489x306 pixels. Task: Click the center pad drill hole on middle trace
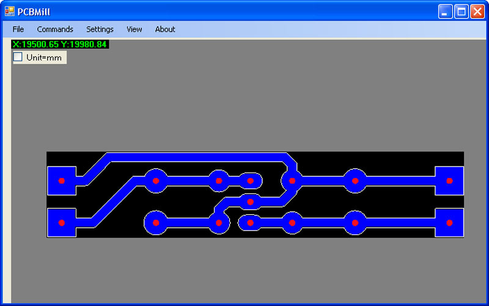[250, 202]
